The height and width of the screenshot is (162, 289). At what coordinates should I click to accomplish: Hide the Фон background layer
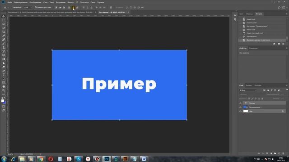click(240, 111)
